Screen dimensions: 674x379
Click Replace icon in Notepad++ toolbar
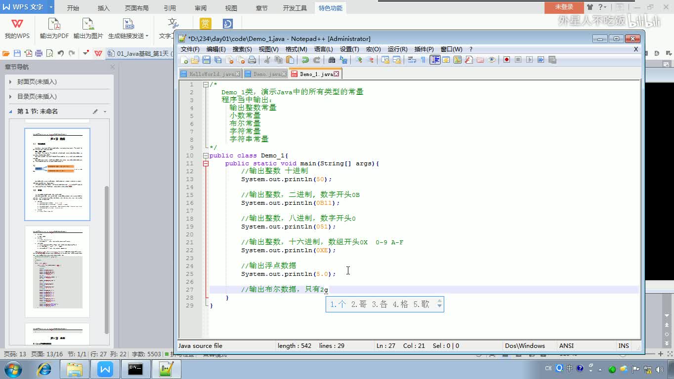click(x=343, y=60)
